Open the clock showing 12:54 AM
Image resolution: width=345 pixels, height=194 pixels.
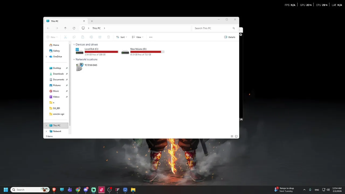tap(337, 190)
